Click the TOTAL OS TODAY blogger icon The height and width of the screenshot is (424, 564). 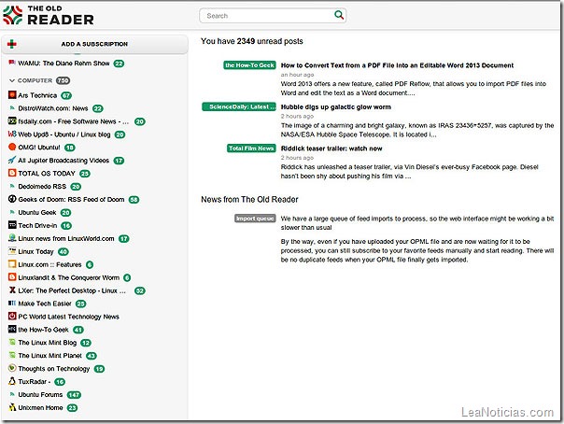click(x=12, y=173)
